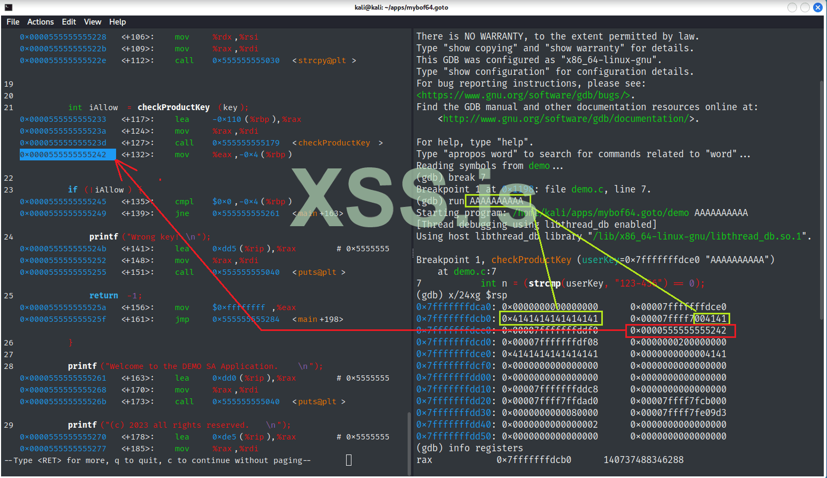Select stack value 0x00007ffff7ffdad0
The width and height of the screenshot is (827, 478).
[x=550, y=401]
